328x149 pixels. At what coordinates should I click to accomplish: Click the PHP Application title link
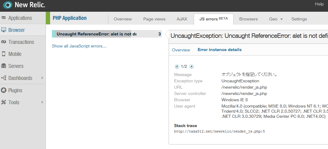coord(69,18)
